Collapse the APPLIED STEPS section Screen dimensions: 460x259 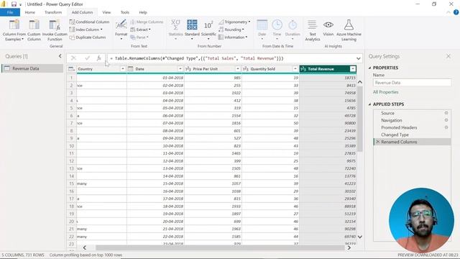(x=369, y=104)
